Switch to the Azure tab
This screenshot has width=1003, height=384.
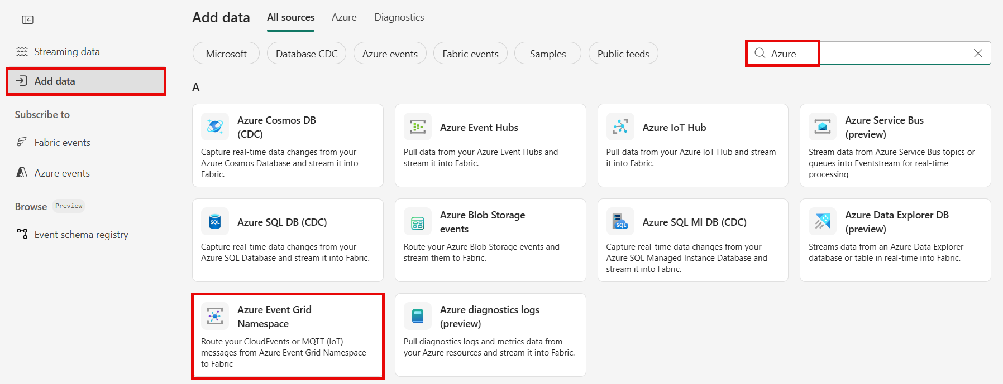pos(344,17)
